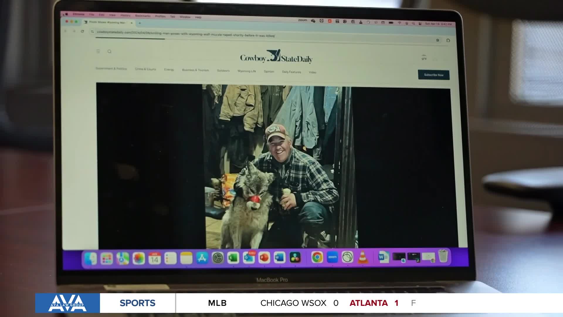563x317 pixels.
Task: Open Microsoft Word in the dock
Action: [279, 258]
